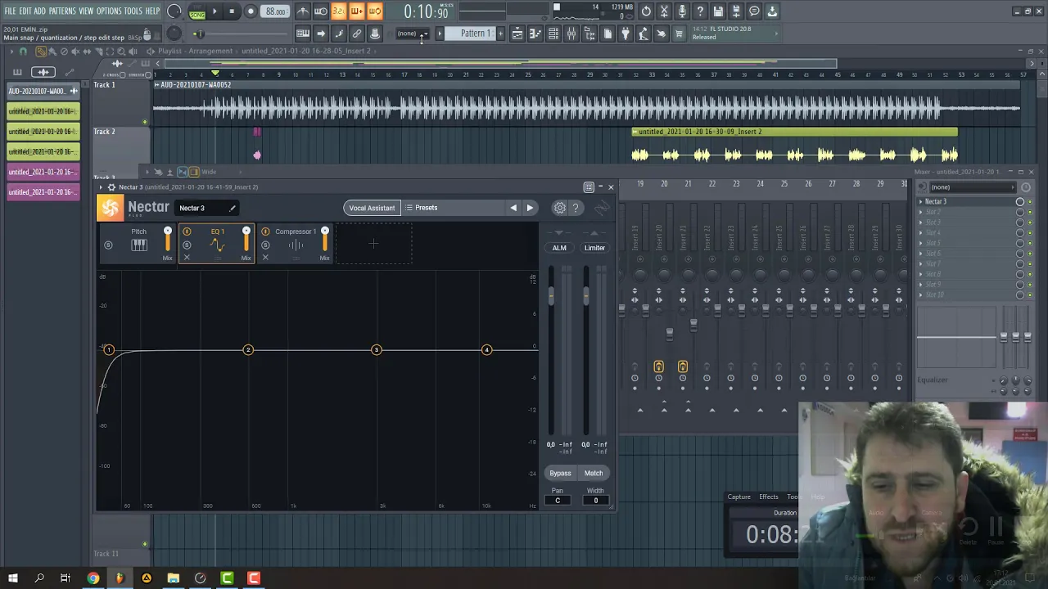1048x589 pixels.
Task: Go to previous Nectar preset
Action: coord(513,208)
